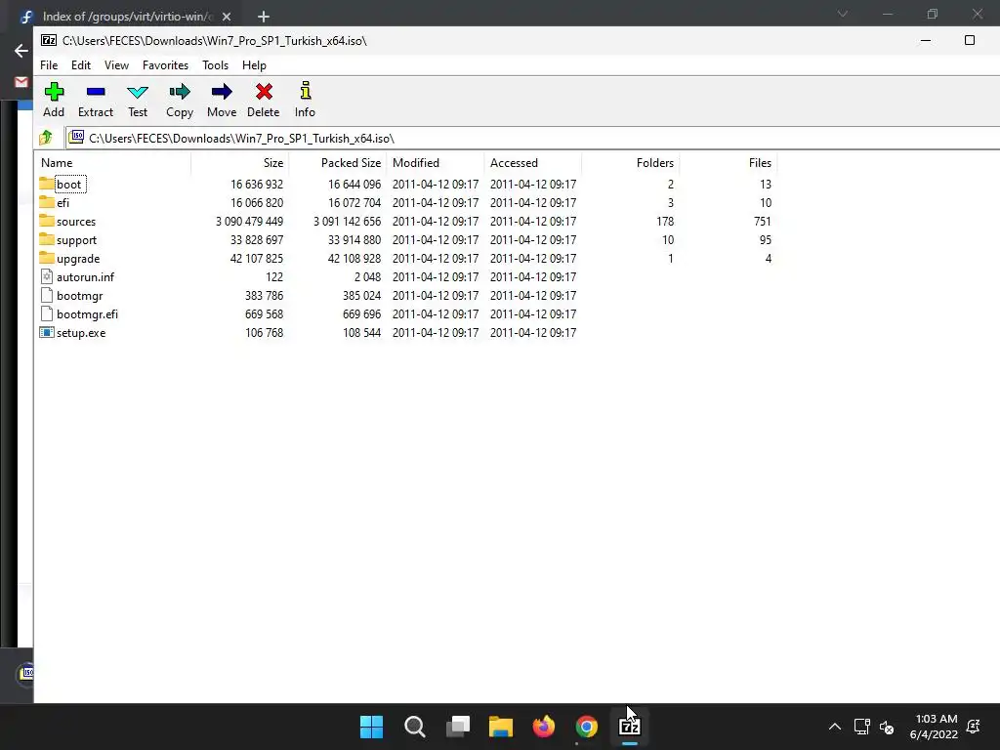Select the efi folder icon
The image size is (1000, 750).
[47, 202]
